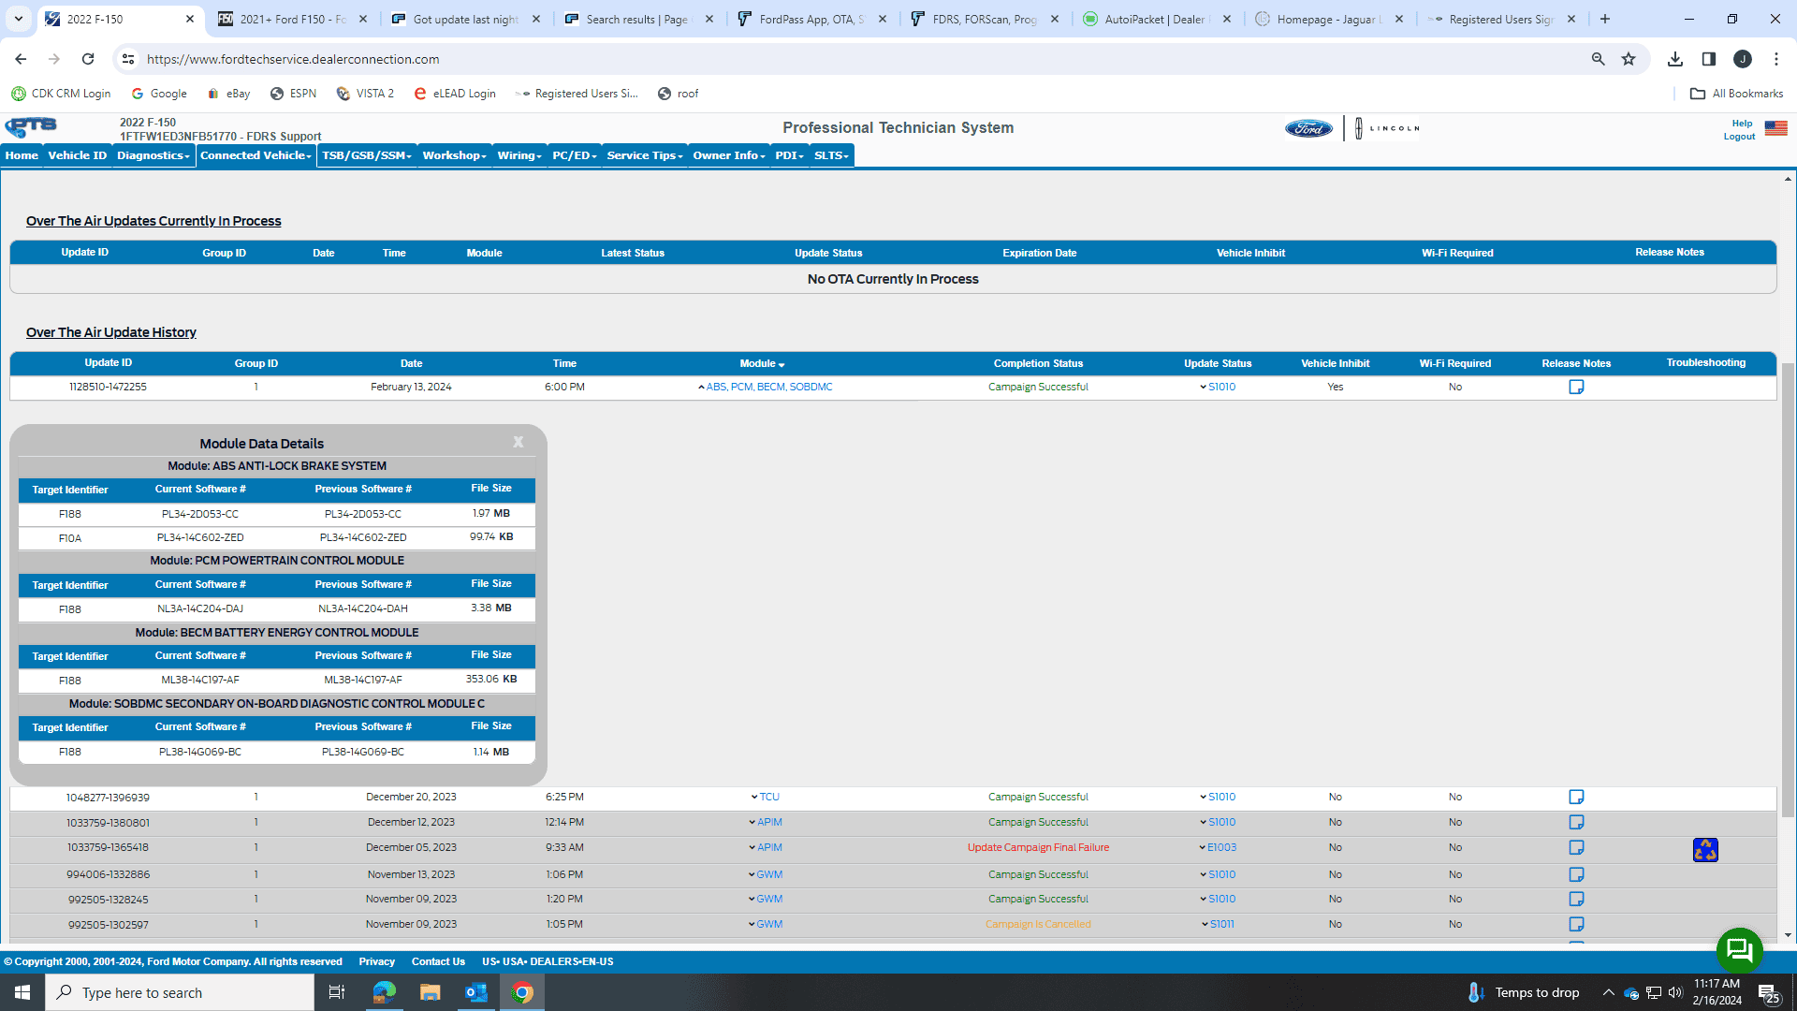Open the Contact Us footer link
The height and width of the screenshot is (1011, 1797).
pyautogui.click(x=438, y=961)
